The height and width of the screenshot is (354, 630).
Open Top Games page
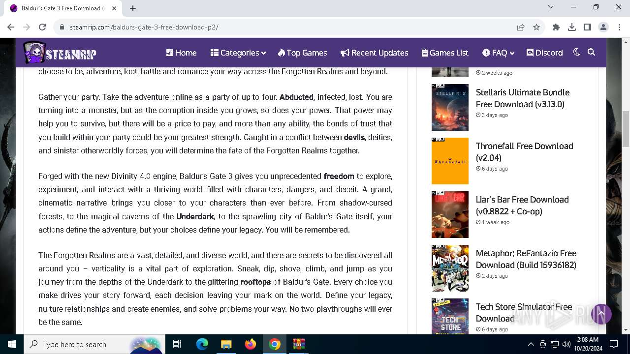pos(302,53)
